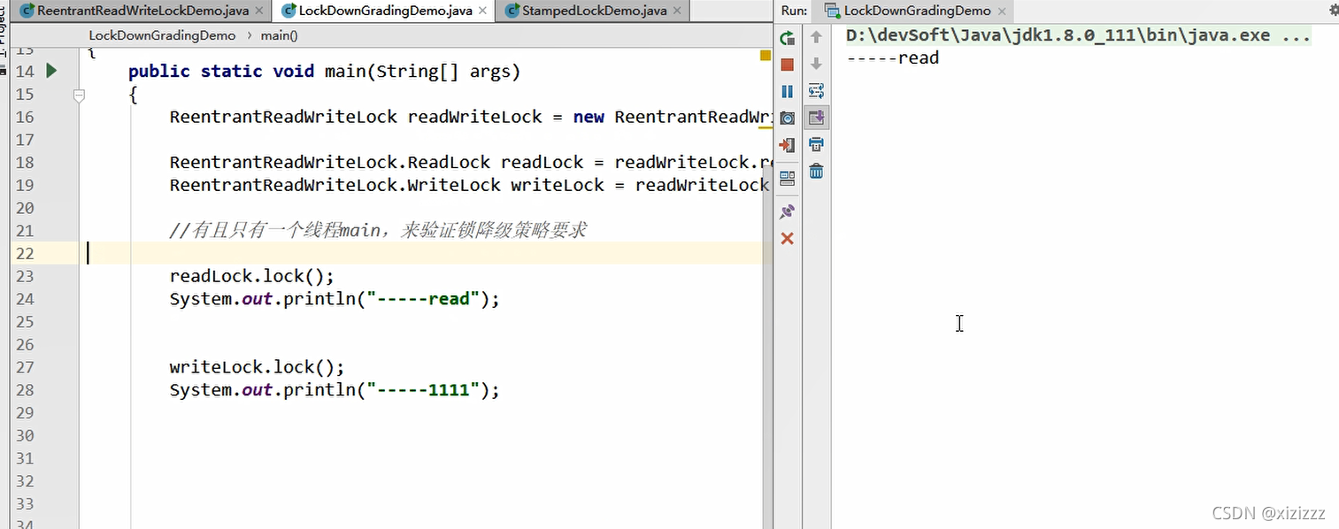This screenshot has width=1339, height=529.
Task: Click line number 14 in gutter
Action: (24, 72)
